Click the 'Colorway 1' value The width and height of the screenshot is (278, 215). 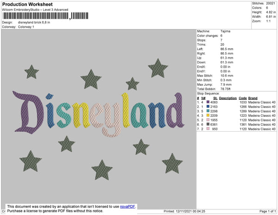(x=26, y=27)
